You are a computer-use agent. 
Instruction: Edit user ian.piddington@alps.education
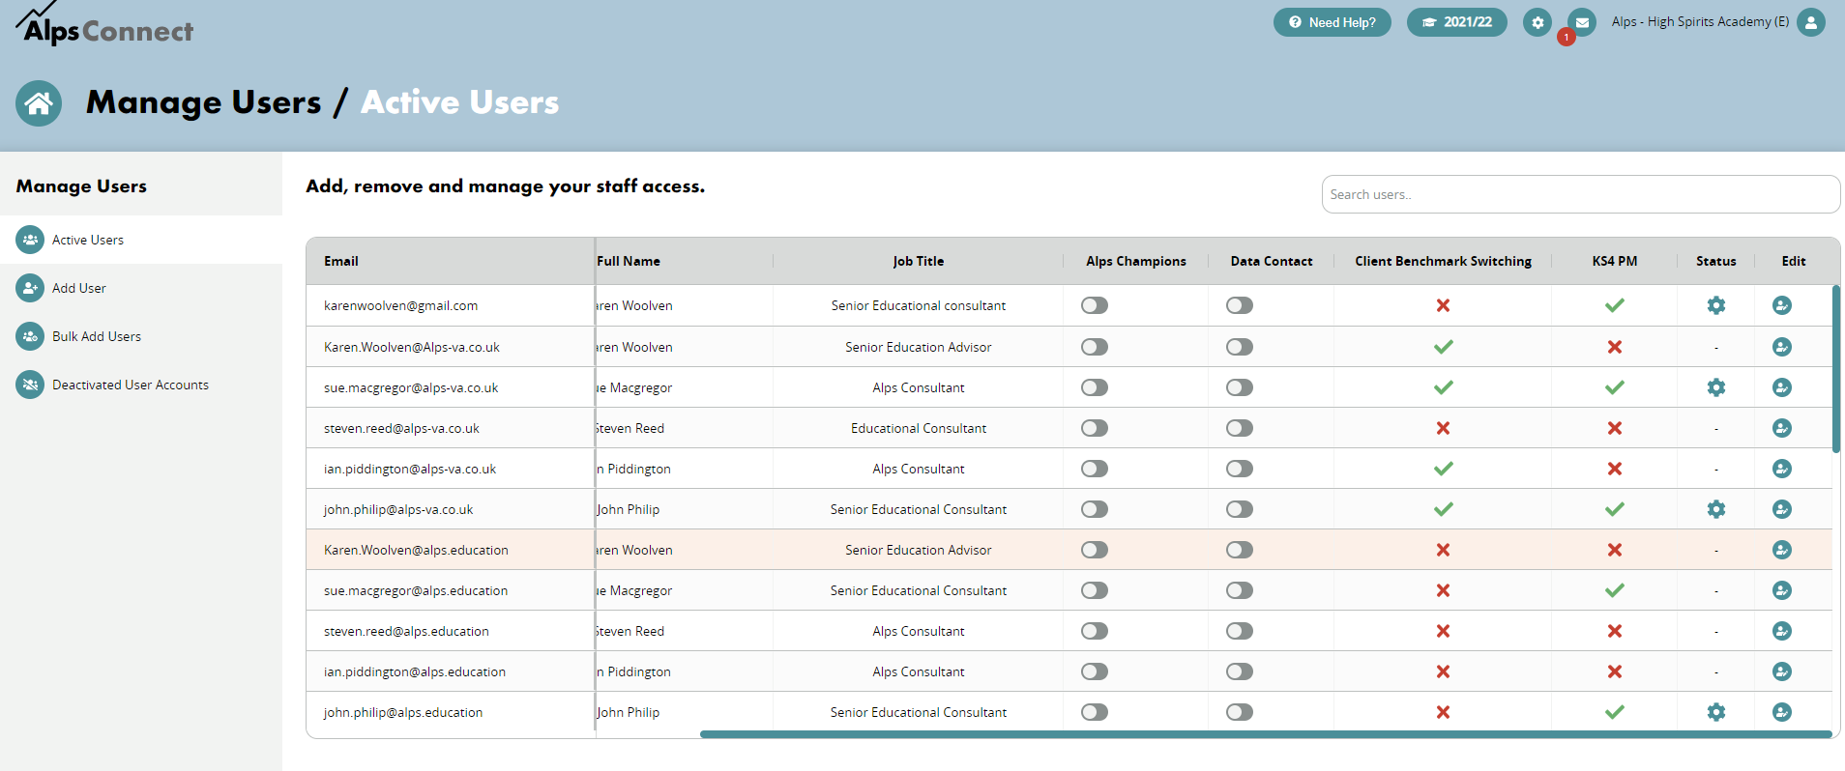[1782, 671]
